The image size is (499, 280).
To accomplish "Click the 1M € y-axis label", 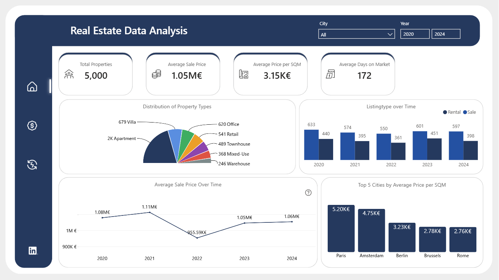I will 71,231.
